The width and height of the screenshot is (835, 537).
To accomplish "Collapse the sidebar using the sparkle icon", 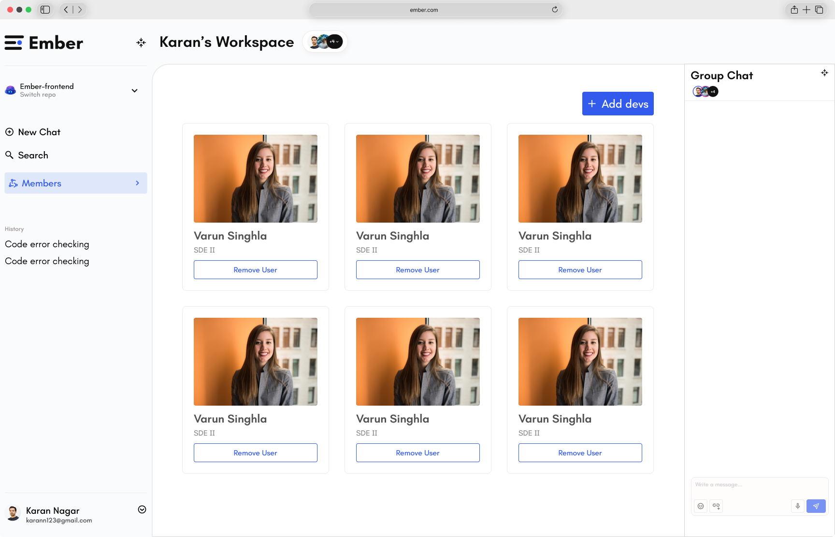I will pos(141,43).
